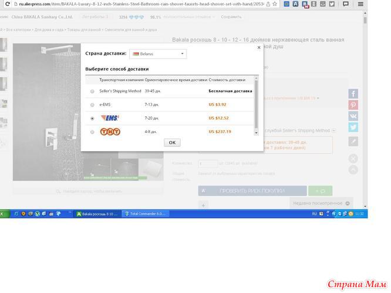Select the TNT shipping radio button
This screenshot has width=391, height=293.
92,132
